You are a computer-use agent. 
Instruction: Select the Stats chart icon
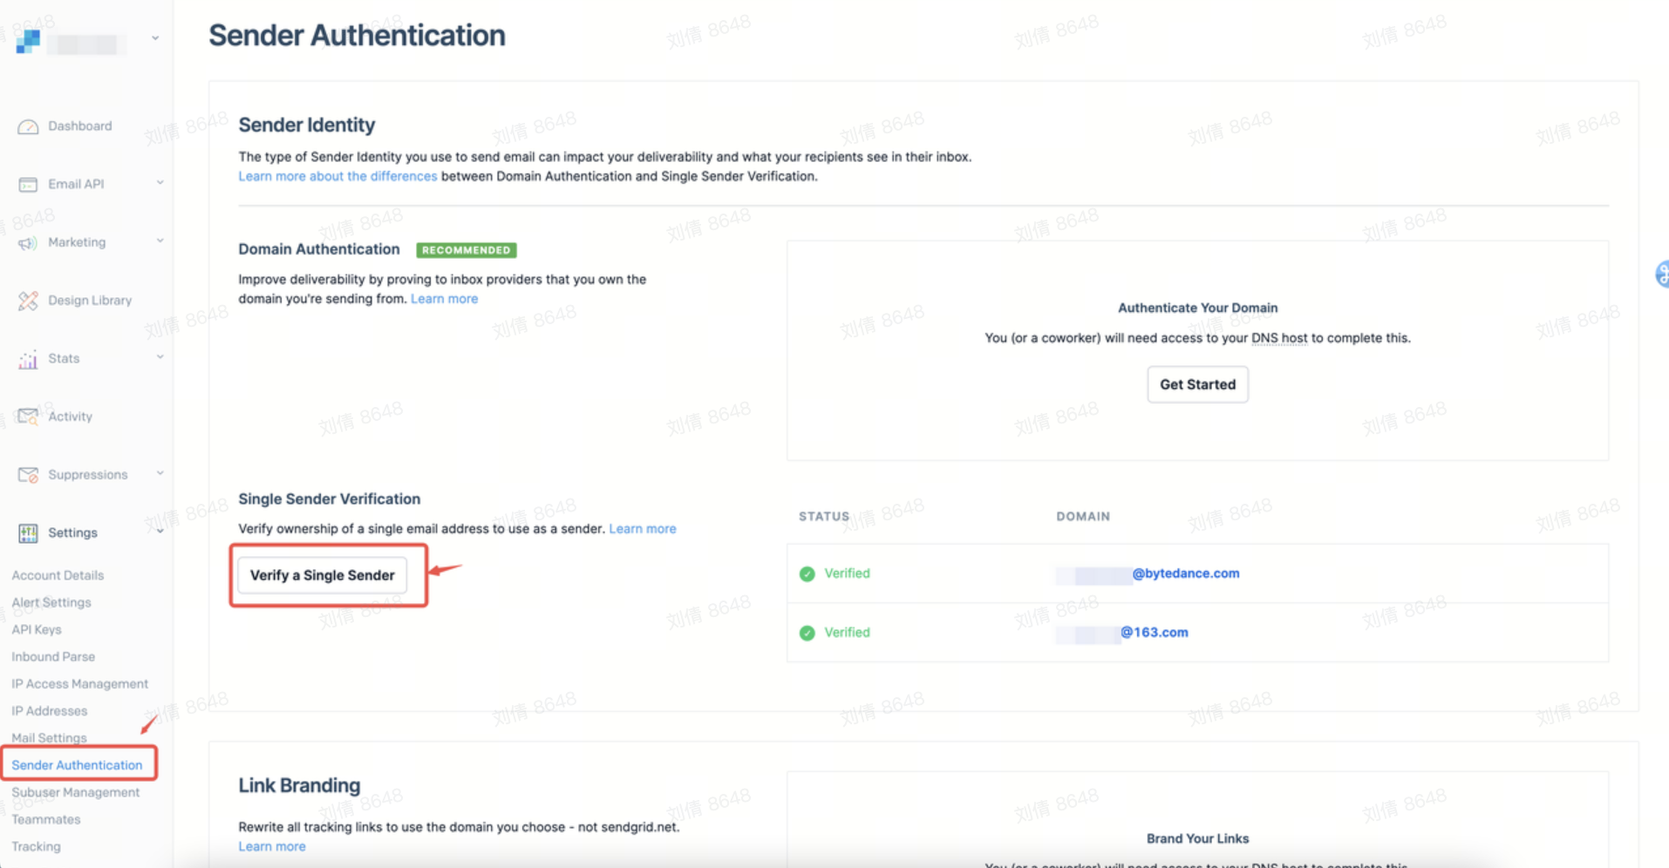pyautogui.click(x=27, y=358)
